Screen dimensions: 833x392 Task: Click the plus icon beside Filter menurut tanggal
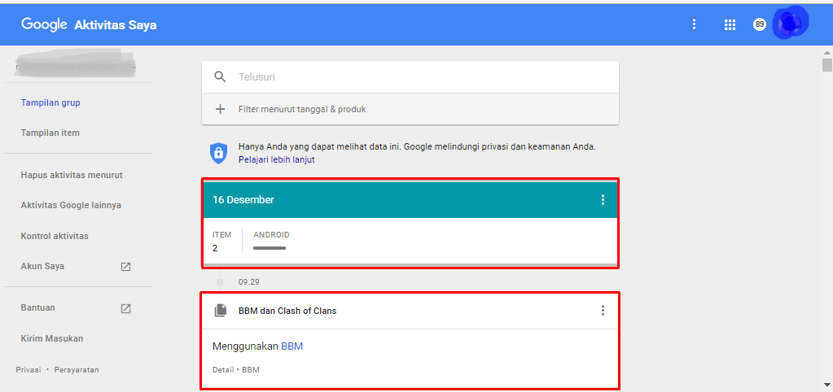[x=220, y=109]
